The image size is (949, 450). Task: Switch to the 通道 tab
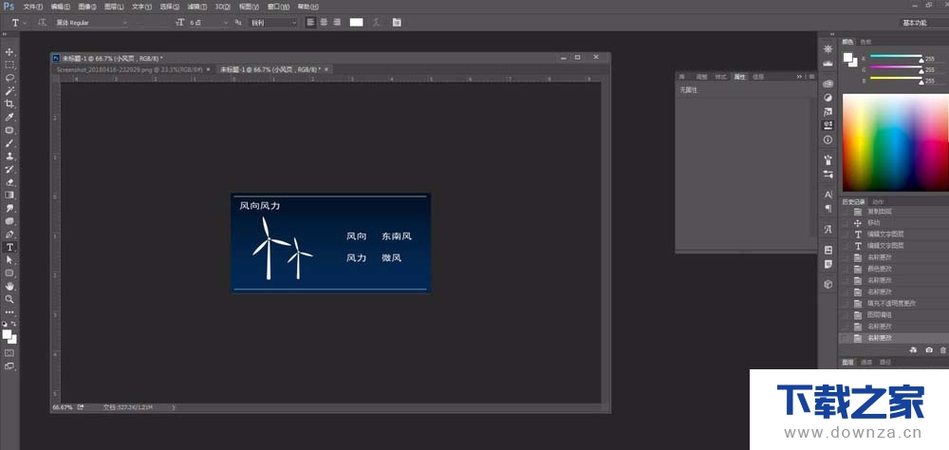(866, 362)
